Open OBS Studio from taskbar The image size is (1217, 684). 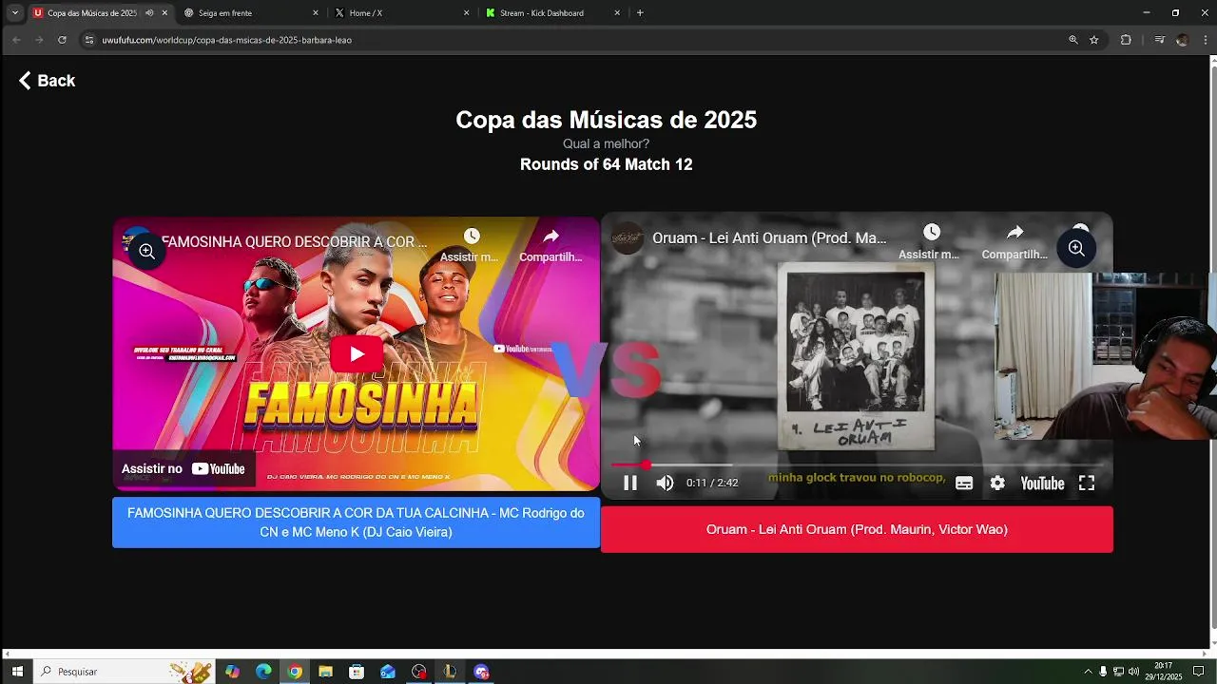[x=419, y=672]
